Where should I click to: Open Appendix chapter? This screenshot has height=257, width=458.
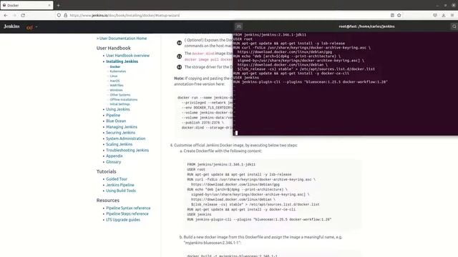(114, 156)
